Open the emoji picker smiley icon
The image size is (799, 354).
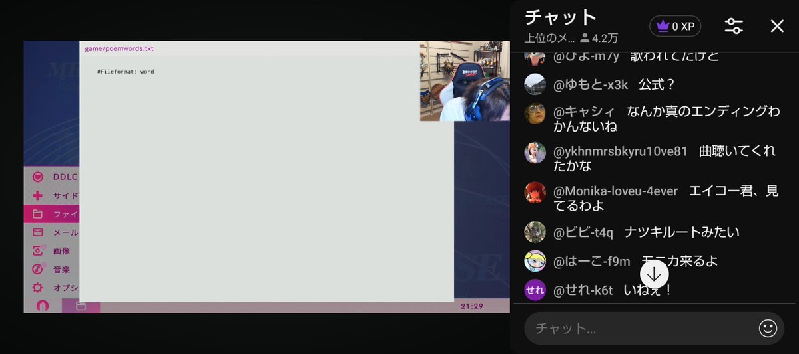pyautogui.click(x=768, y=328)
